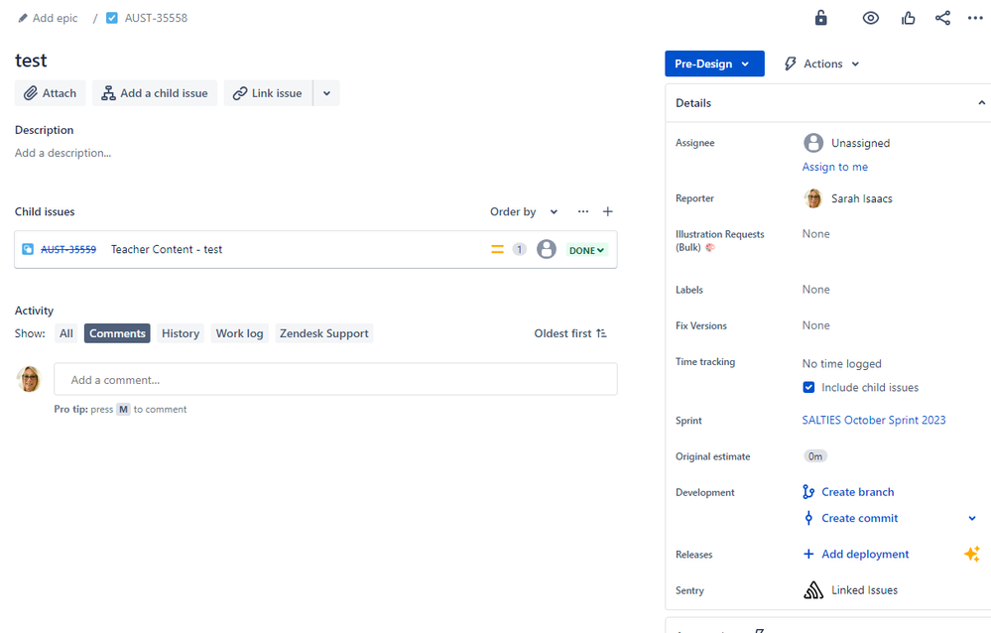The width and height of the screenshot is (991, 633).
Task: Click the Unassigned assignee field
Action: [x=860, y=143]
